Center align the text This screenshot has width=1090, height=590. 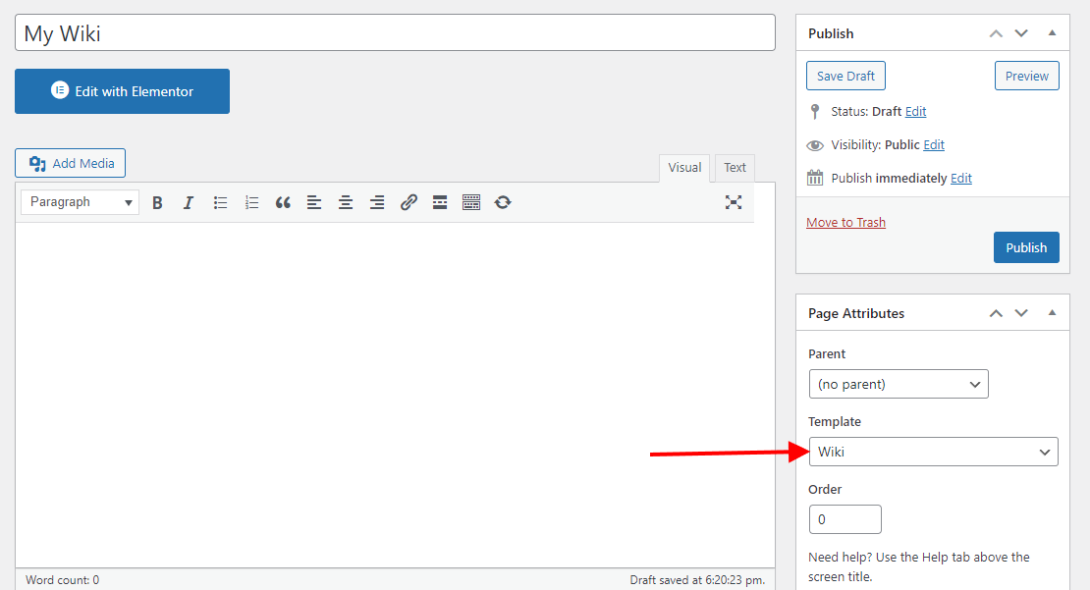pos(346,202)
